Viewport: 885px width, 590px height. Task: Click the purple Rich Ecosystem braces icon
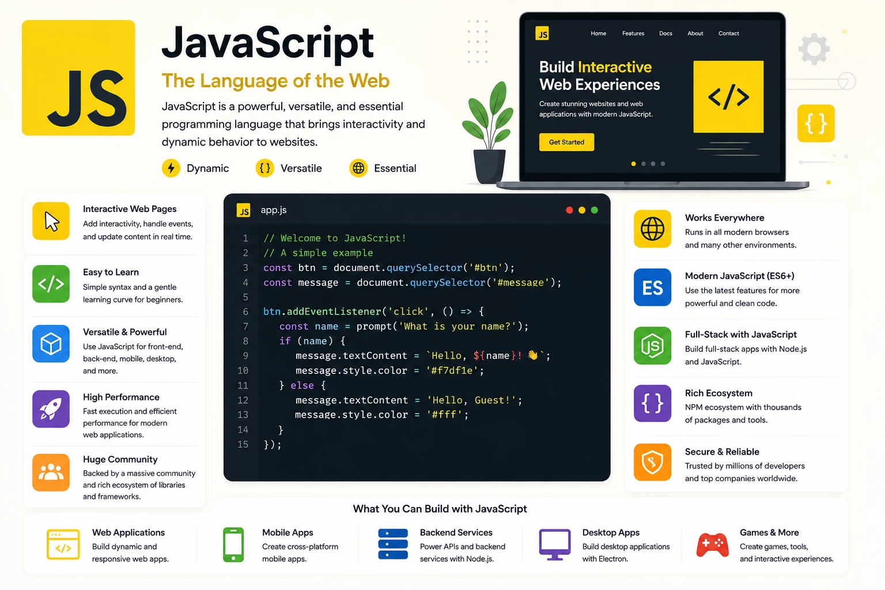(x=653, y=403)
